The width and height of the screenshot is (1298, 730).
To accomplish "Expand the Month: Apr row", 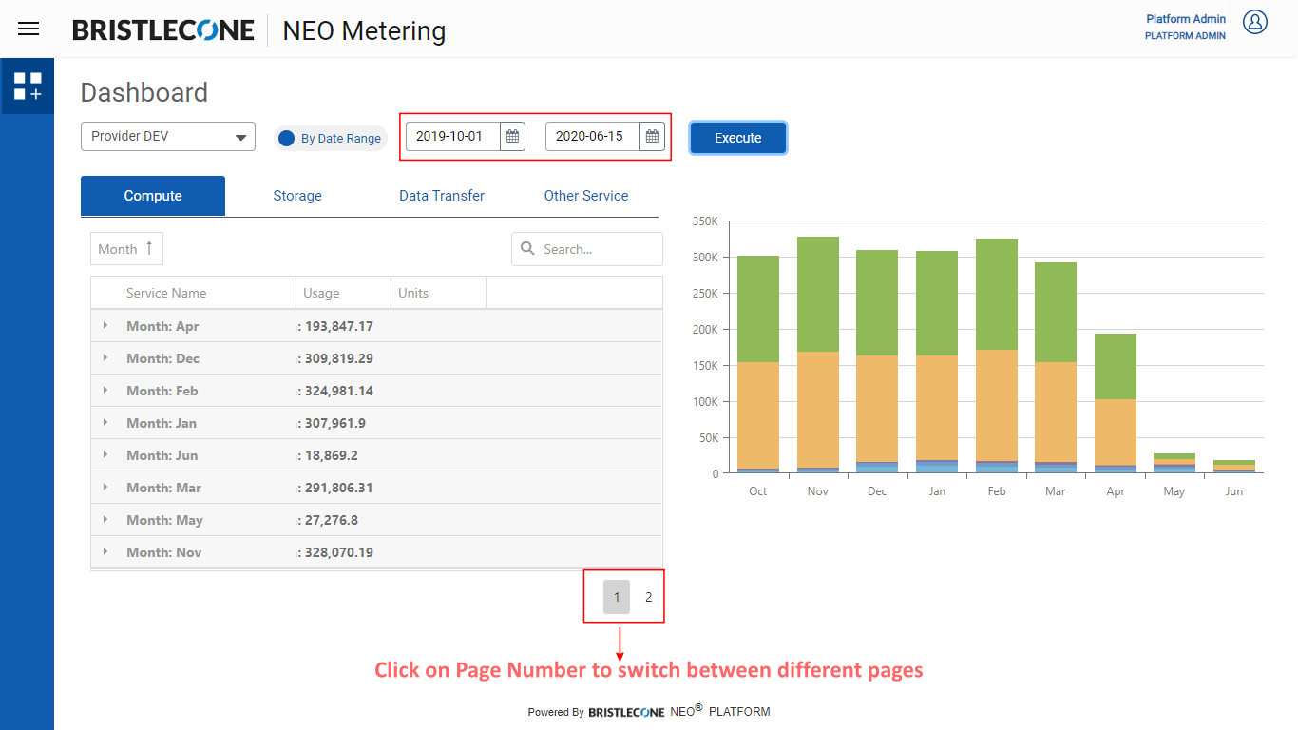I will click(x=105, y=326).
